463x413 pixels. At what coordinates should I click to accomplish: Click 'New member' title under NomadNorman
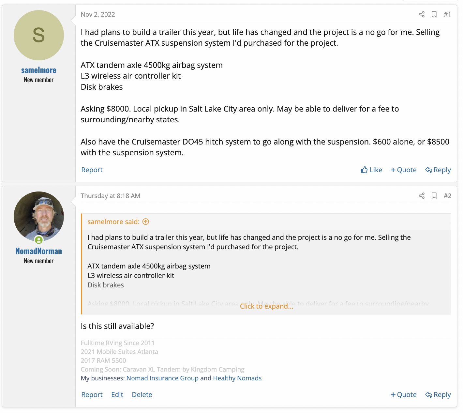39,261
